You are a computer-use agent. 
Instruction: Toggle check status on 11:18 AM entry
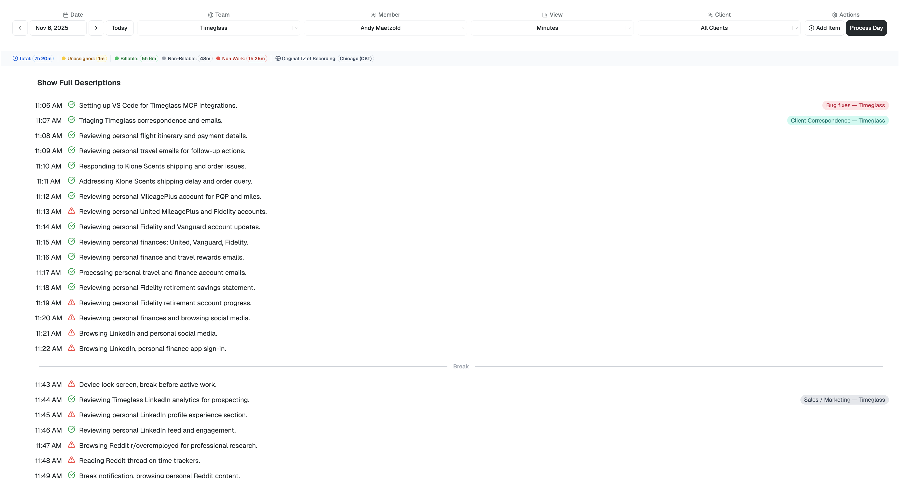(x=72, y=287)
